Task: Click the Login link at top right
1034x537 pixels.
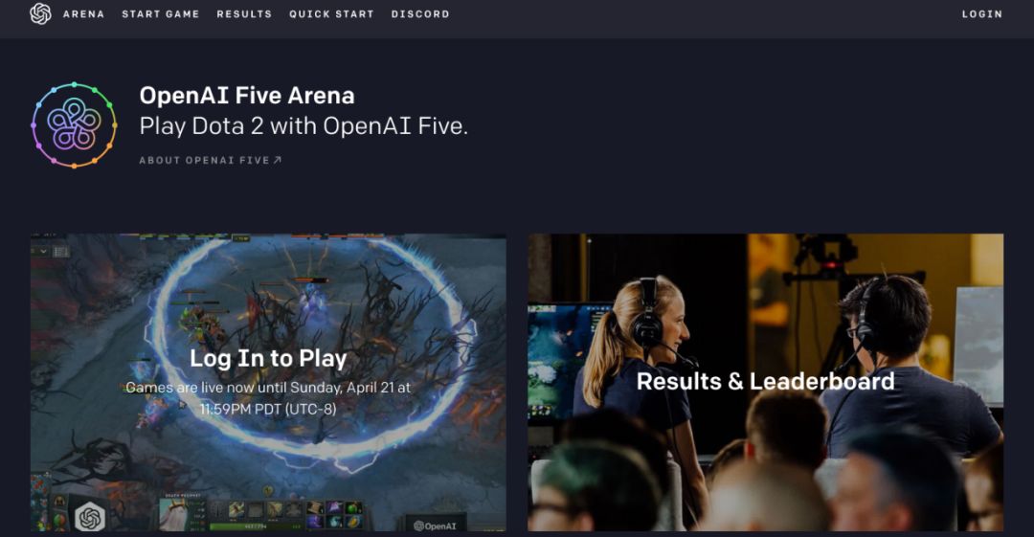Action: (x=982, y=13)
